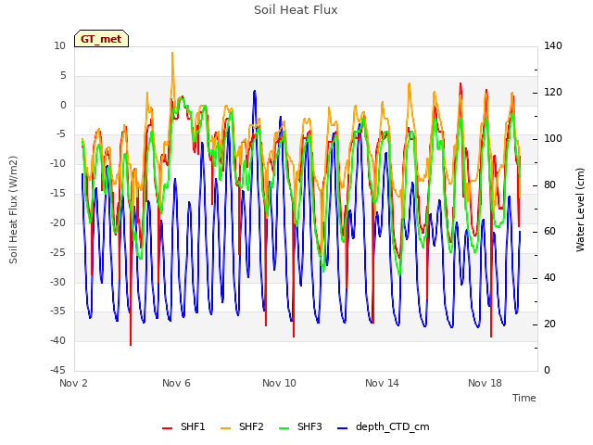This screenshot has width=593, height=445.
Task: Click the -25 tick on left axis
Action: (57, 252)
